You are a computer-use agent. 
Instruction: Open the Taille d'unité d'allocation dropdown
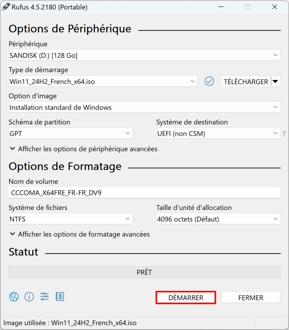[218, 219]
